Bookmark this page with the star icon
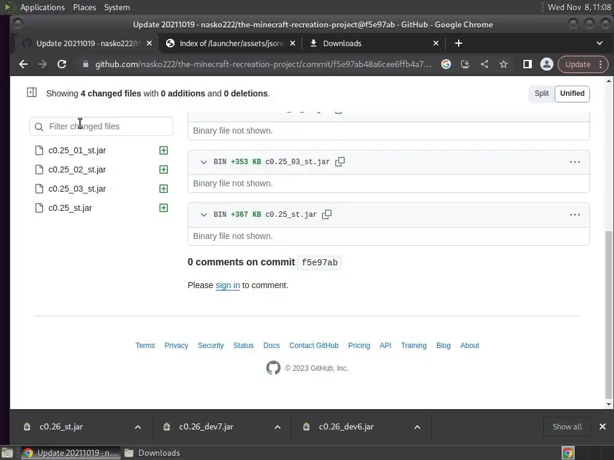 (504, 64)
